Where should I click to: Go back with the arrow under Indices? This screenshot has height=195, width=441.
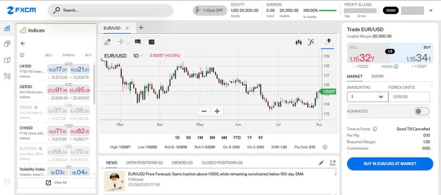(x=23, y=44)
